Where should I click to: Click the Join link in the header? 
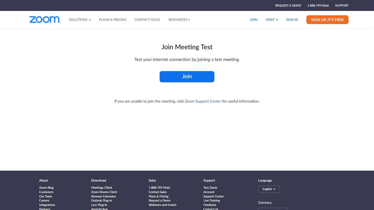click(254, 20)
